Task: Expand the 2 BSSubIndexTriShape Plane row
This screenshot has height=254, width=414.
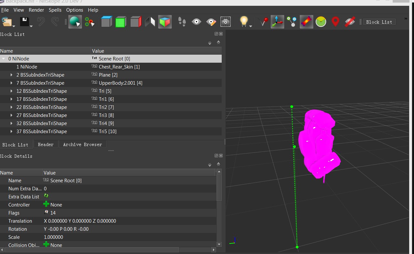Action: point(12,75)
